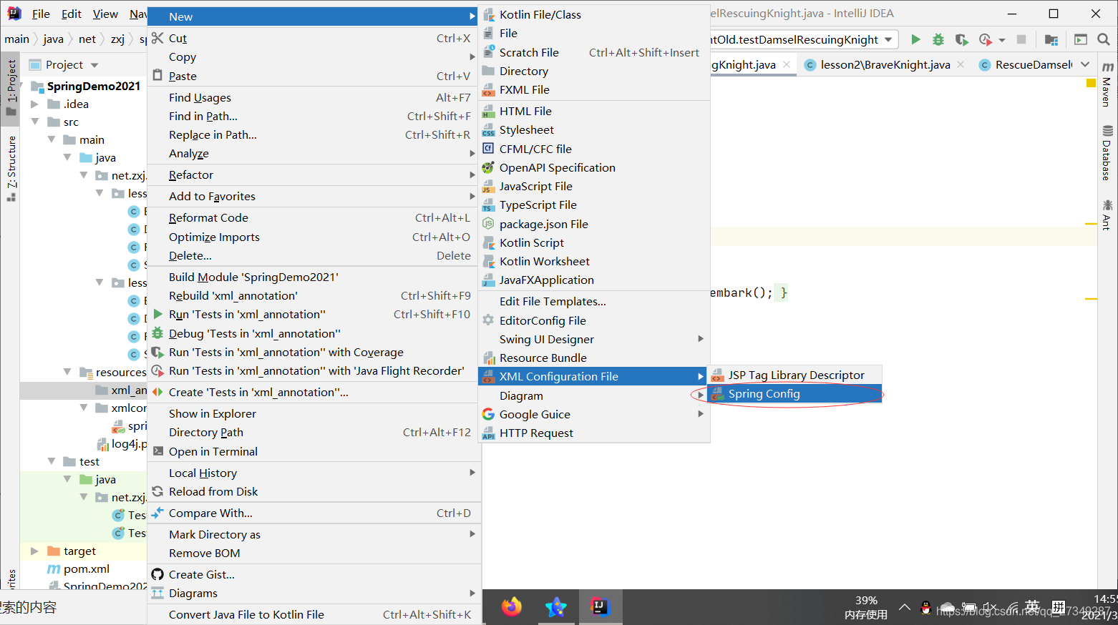Click the package.json File icon
Screen dimensions: 1118x625
pyautogui.click(x=488, y=224)
